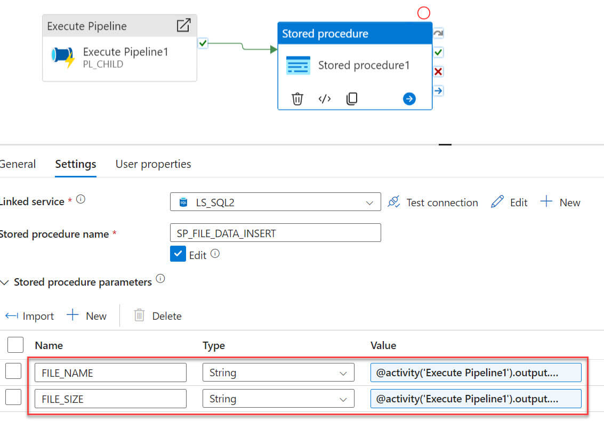Open the FILE_NAME Type dropdown

coord(278,373)
